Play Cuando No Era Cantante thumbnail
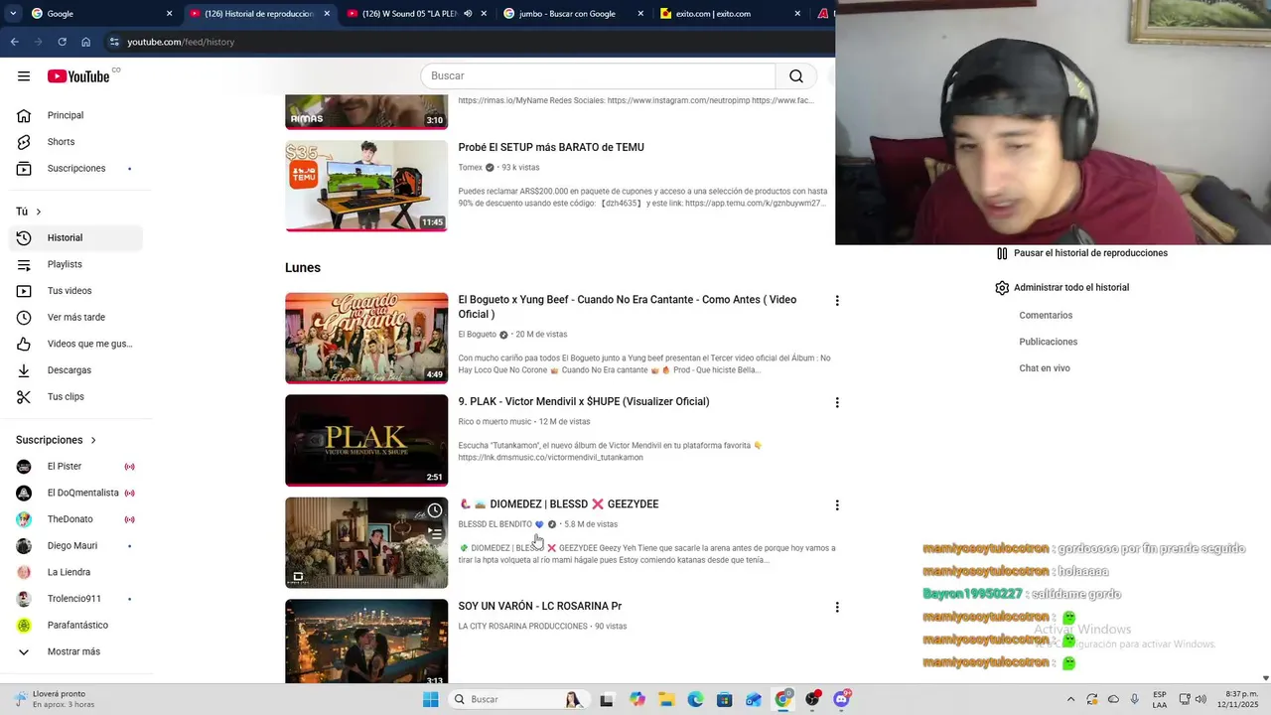The width and height of the screenshot is (1271, 715). coord(366,338)
